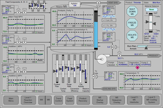Click the pink diagnostics alarm diamond
The image size is (163, 108).
137,68
